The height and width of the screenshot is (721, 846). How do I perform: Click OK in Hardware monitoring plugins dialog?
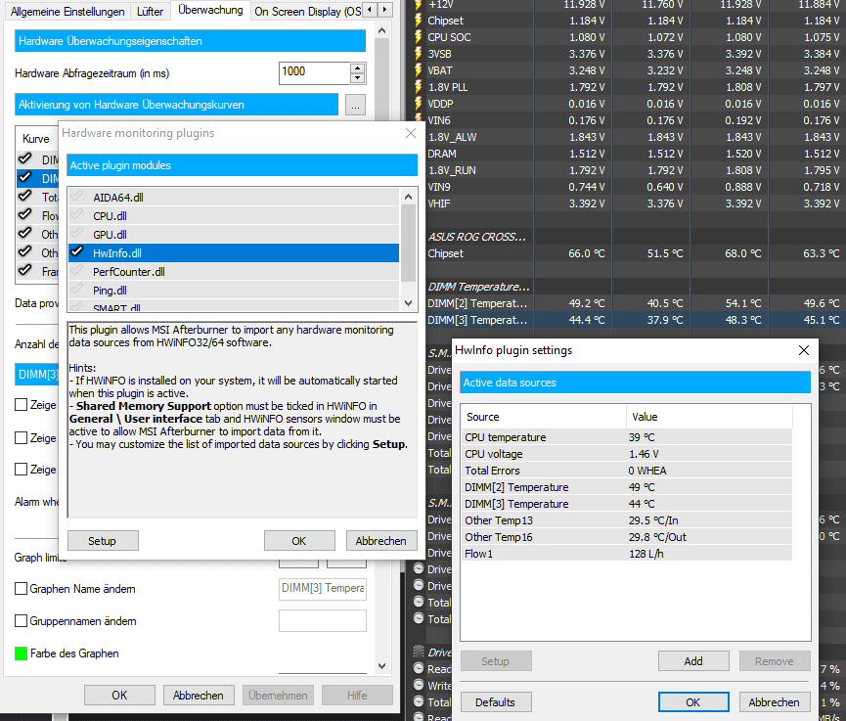[299, 541]
